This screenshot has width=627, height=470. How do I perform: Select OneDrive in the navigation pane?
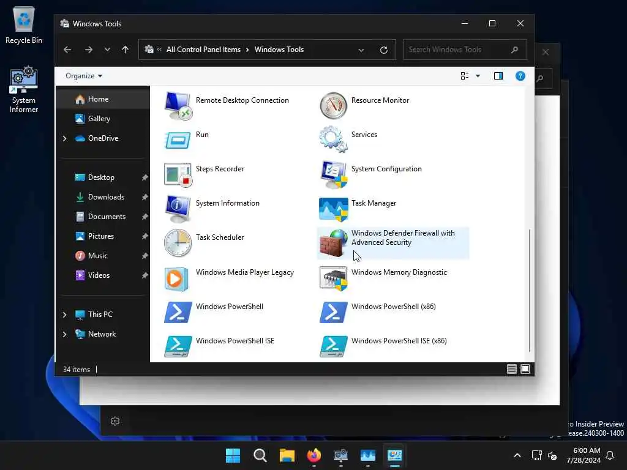[x=103, y=138]
